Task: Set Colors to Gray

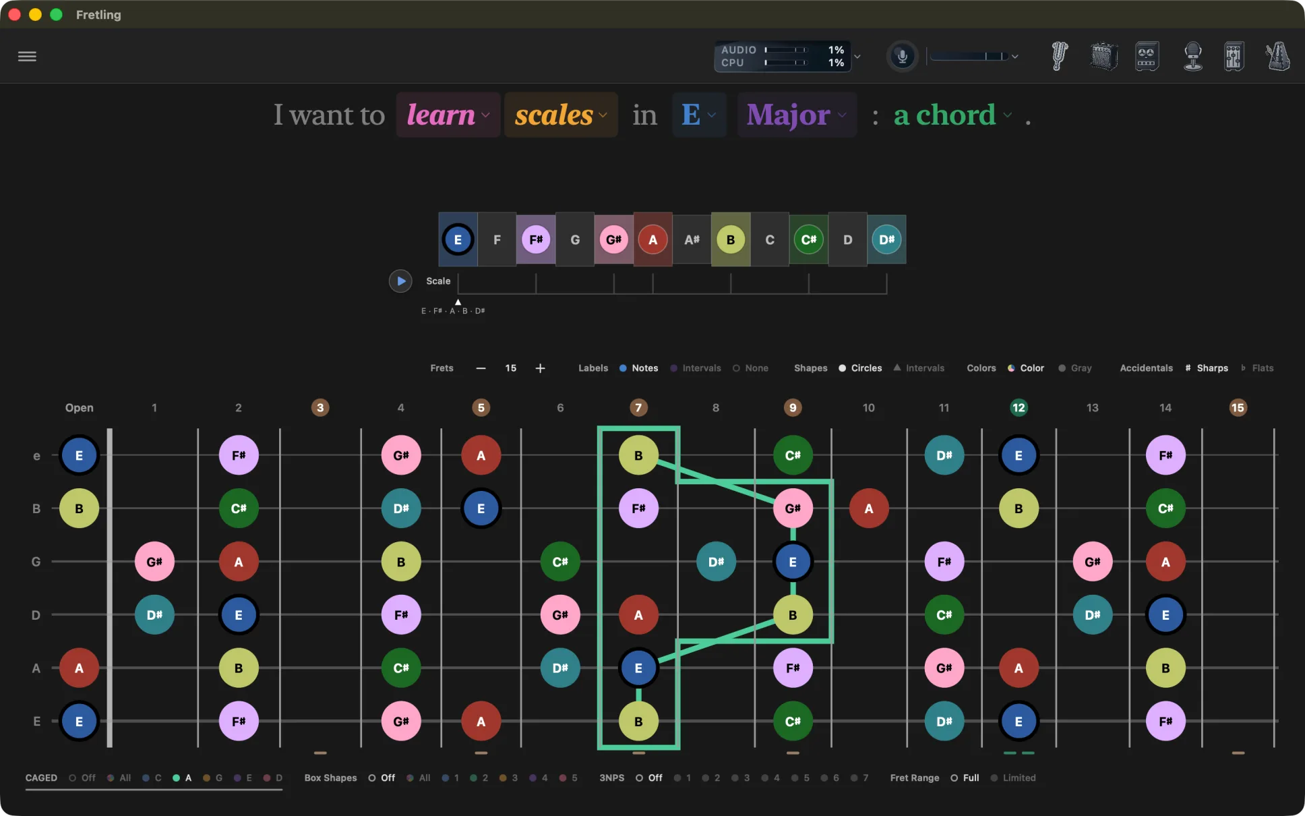Action: point(1074,368)
